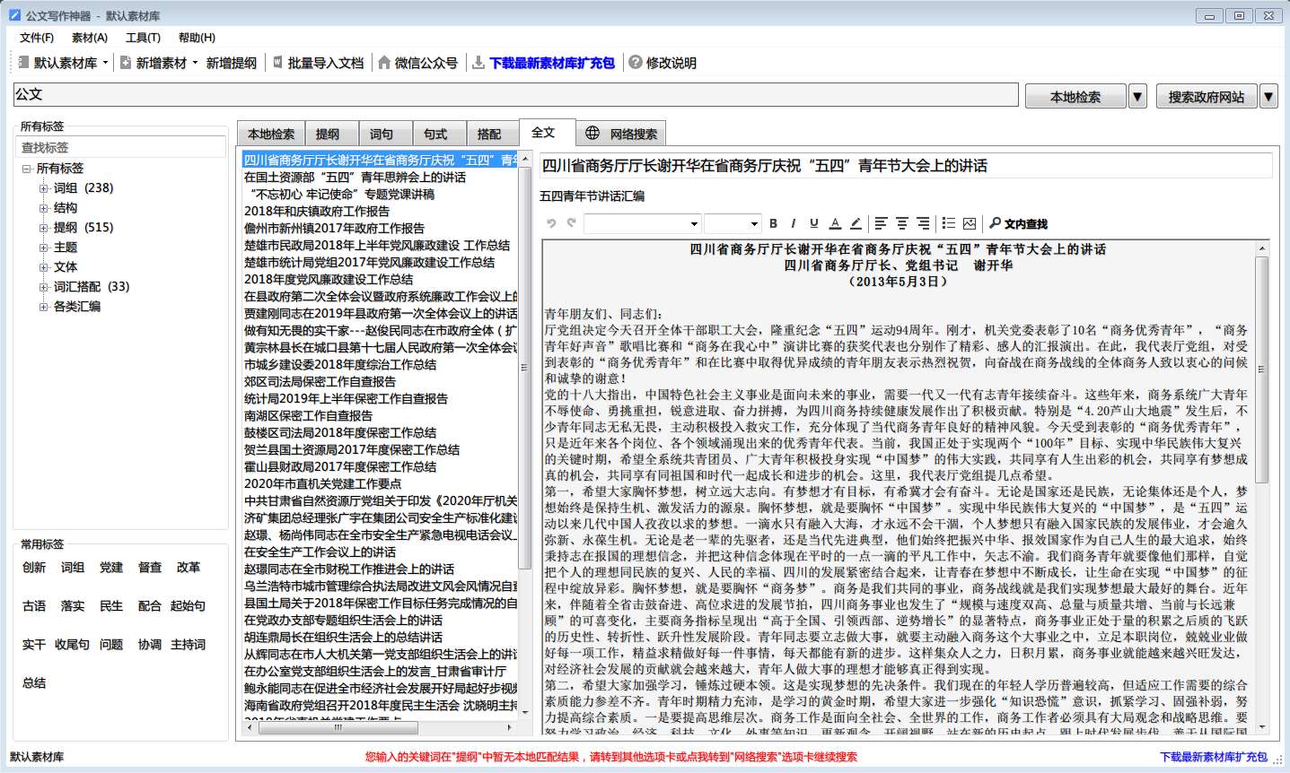Click 下载最新素材库扩充包 toolbar link
The width and height of the screenshot is (1290, 773).
tap(551, 63)
